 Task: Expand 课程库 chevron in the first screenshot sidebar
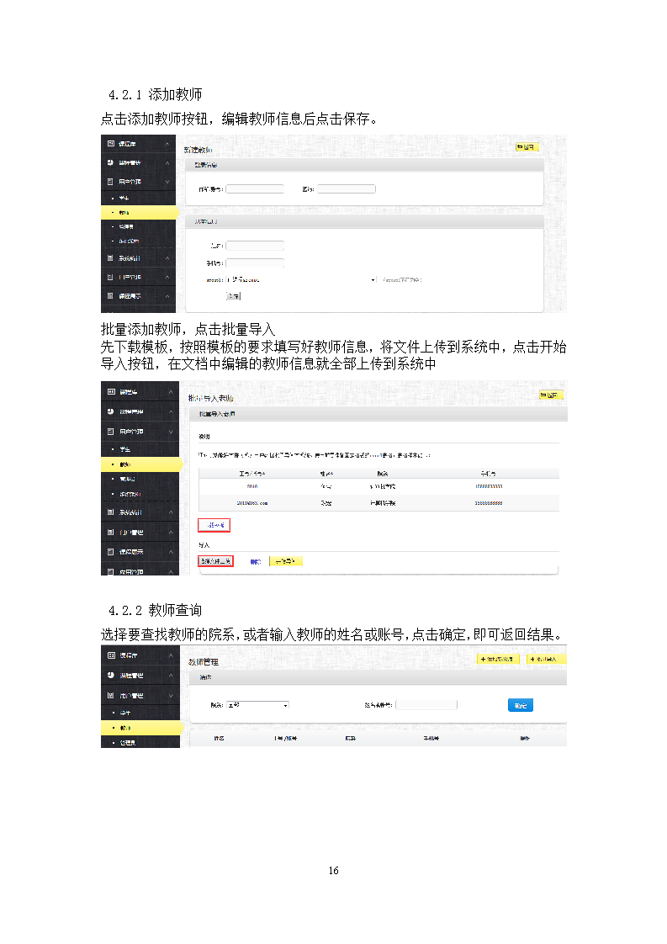click(167, 144)
